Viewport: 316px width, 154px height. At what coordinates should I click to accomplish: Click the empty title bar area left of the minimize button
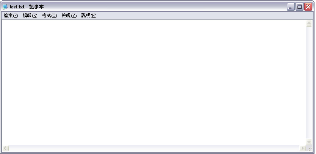(x=165, y=7)
